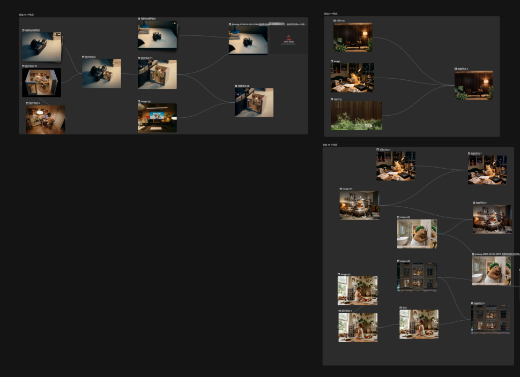The image size is (520, 377).
Task: Click icon before jimeng camera node title
Action: [x=230, y=24]
